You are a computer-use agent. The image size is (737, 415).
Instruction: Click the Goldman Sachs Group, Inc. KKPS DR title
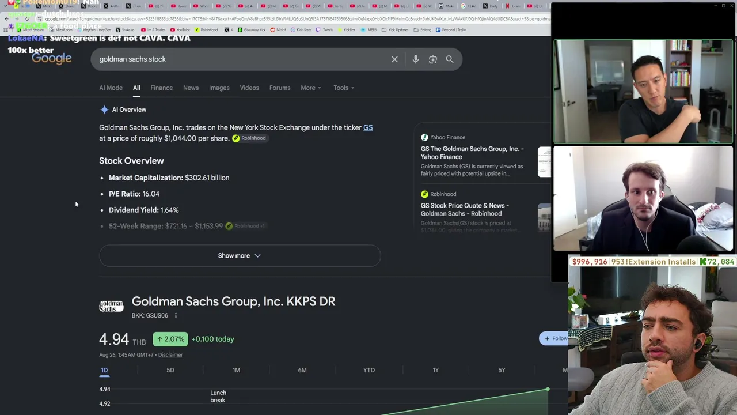[x=233, y=301]
